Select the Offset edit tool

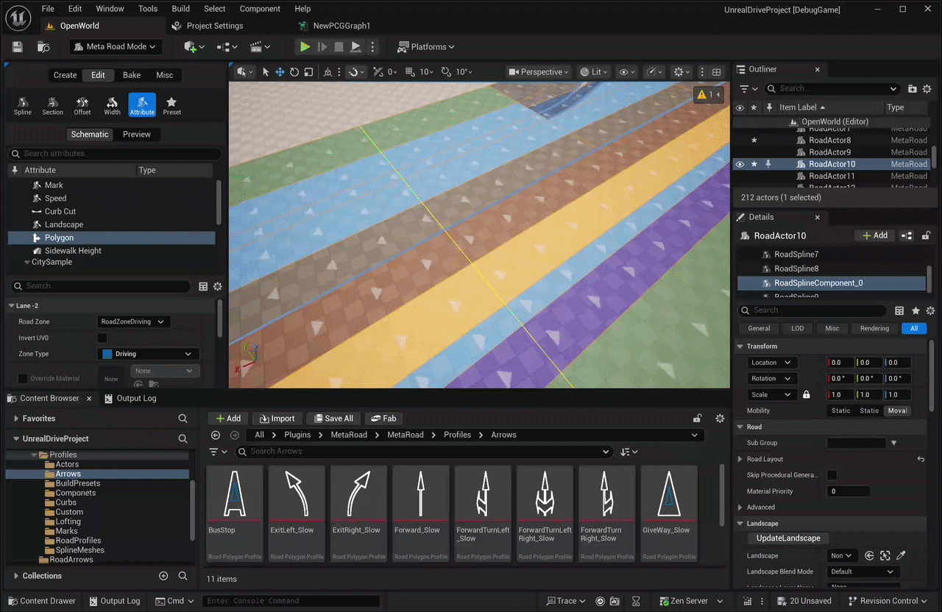82,105
